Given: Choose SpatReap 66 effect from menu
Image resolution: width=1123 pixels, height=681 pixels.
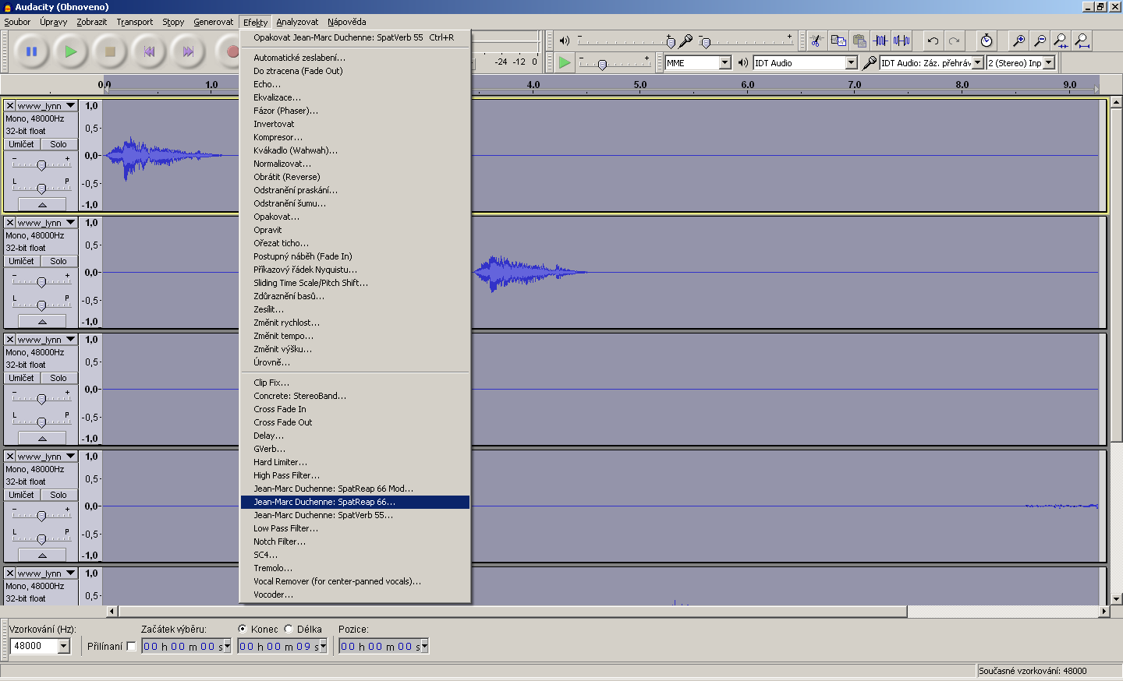Looking at the screenshot, I should click(355, 502).
